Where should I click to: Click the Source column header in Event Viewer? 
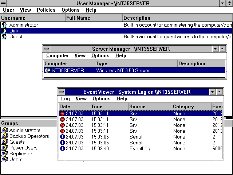pyautogui.click(x=150, y=106)
